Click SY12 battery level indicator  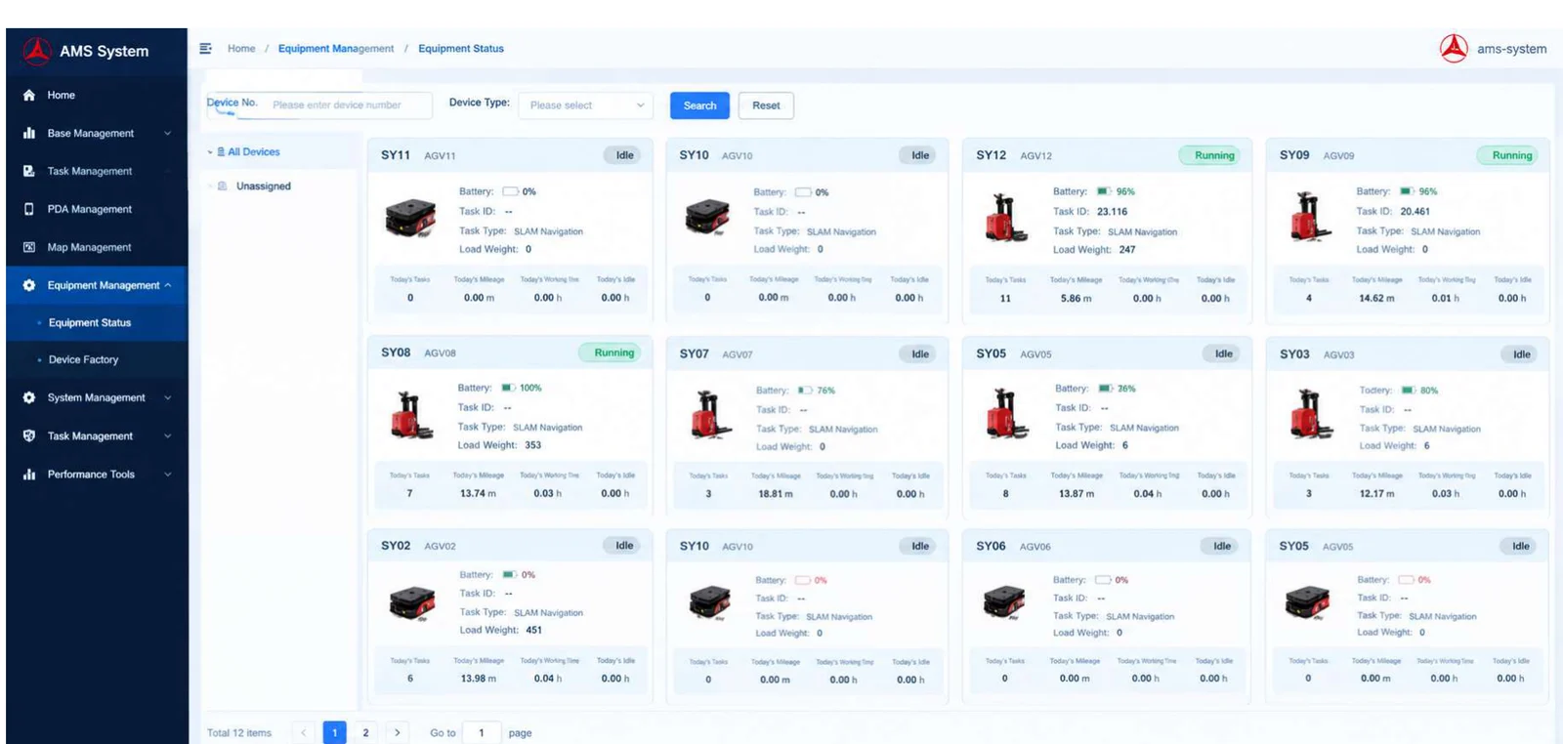click(1104, 191)
